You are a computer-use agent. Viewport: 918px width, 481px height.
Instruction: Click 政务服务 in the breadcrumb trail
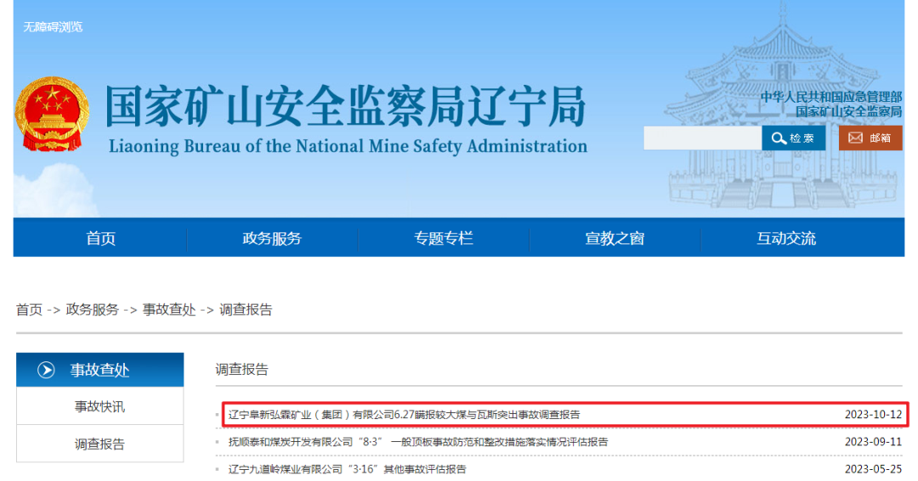(93, 310)
